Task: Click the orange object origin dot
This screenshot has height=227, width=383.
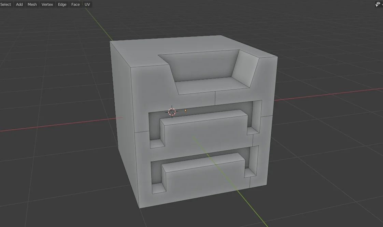Action: tap(185, 110)
